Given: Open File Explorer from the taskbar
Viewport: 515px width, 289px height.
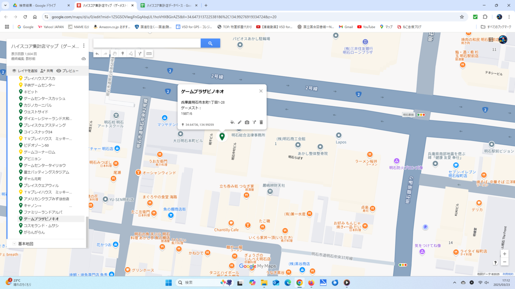Looking at the screenshot, I should pyautogui.click(x=264, y=283).
